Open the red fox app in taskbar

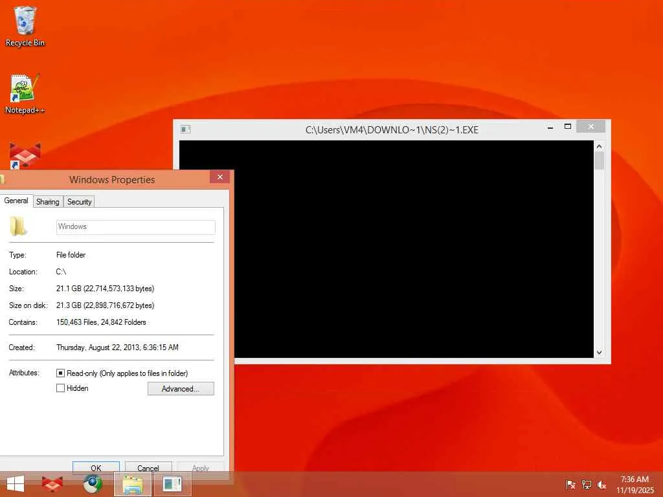coord(52,484)
